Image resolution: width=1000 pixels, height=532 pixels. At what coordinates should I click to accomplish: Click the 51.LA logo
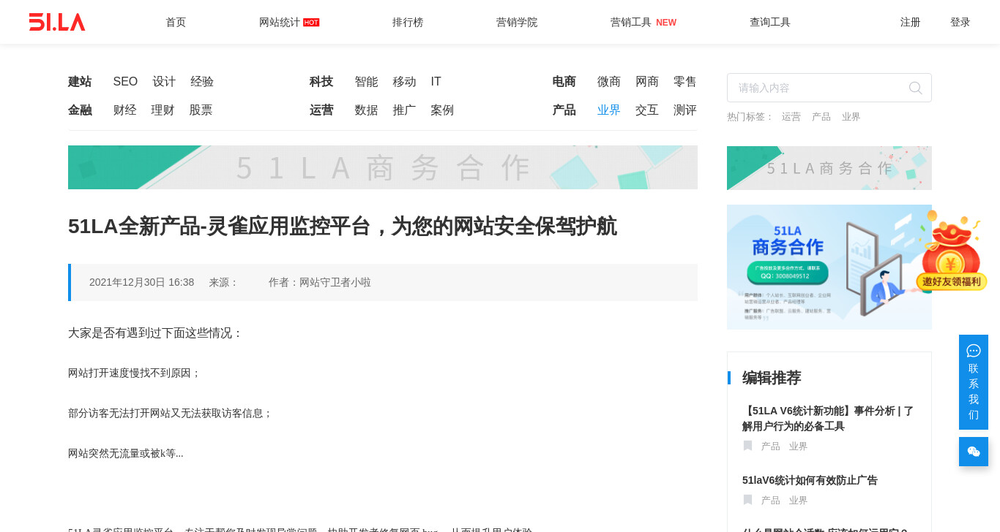click(57, 22)
